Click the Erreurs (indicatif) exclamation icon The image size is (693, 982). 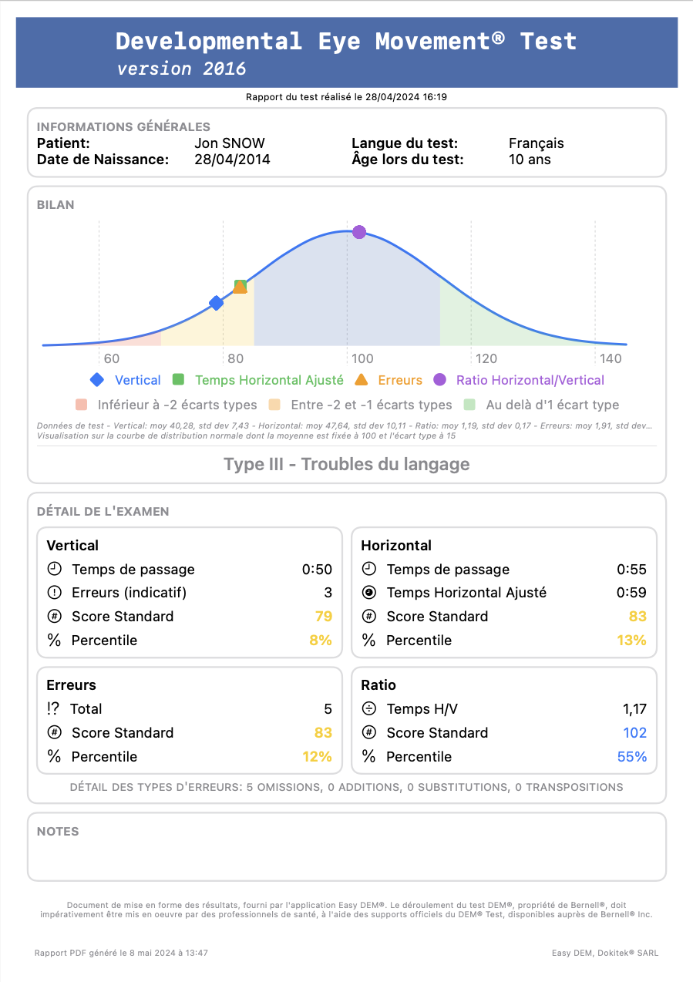tap(55, 593)
